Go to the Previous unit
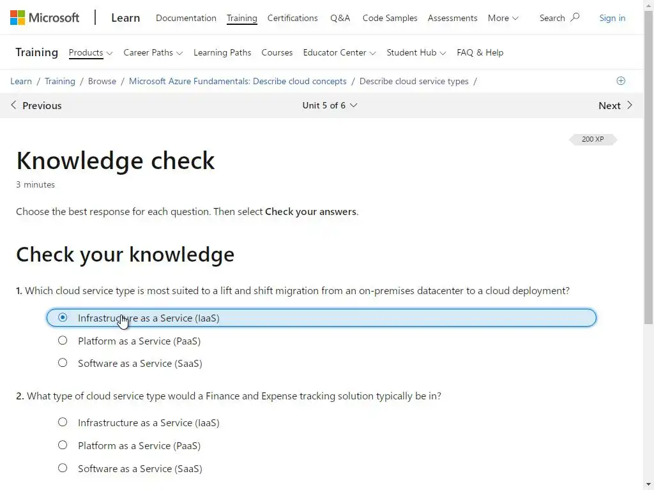654x490 pixels. (36, 105)
